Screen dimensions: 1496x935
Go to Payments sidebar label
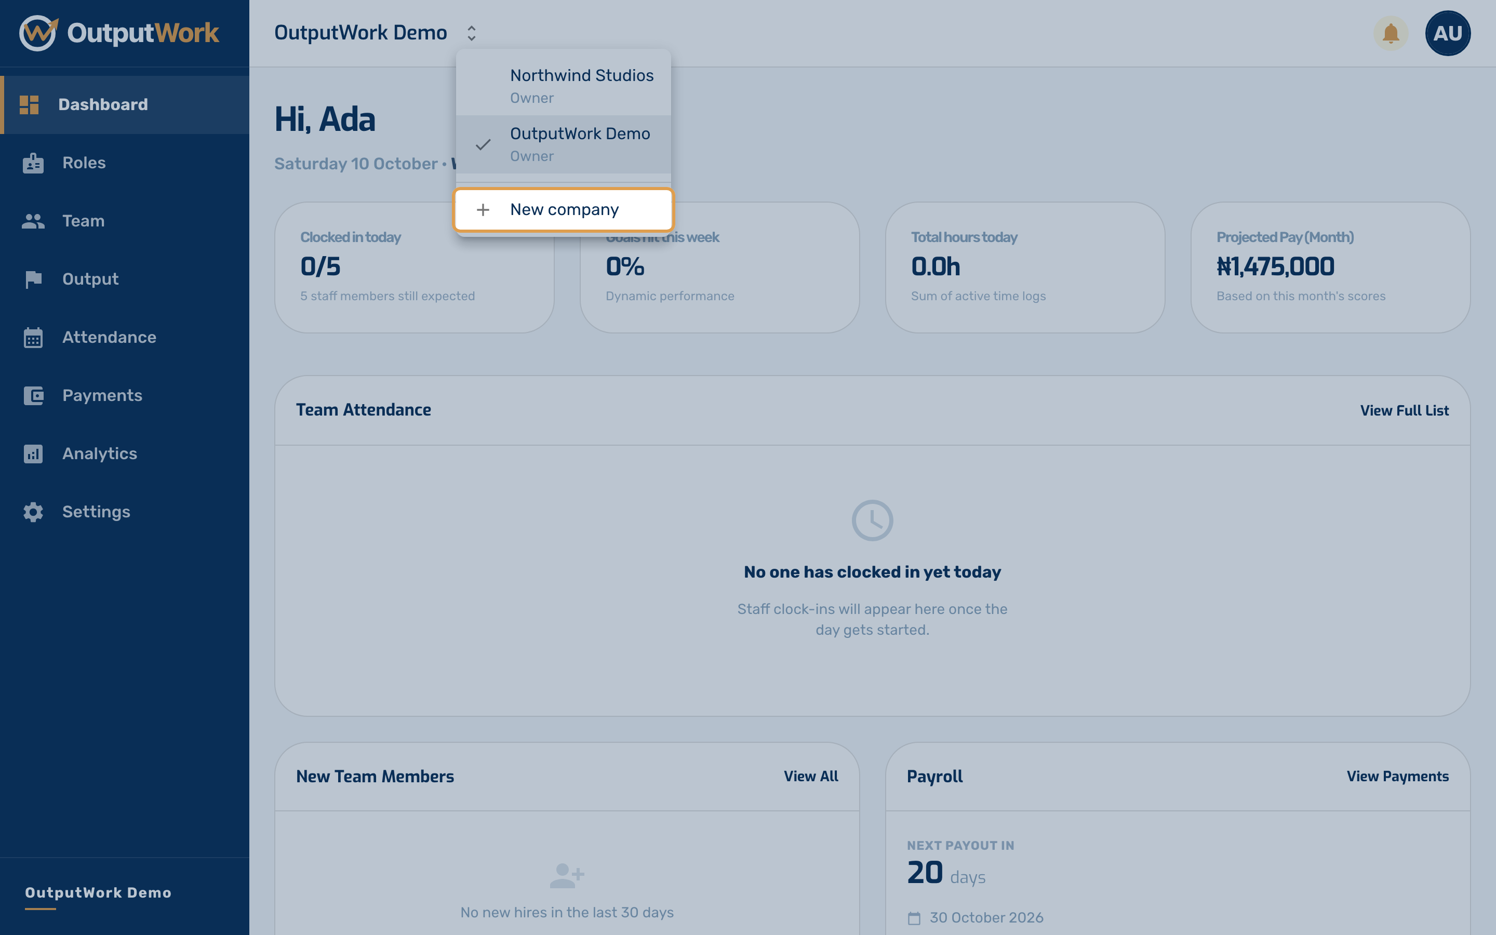point(103,396)
